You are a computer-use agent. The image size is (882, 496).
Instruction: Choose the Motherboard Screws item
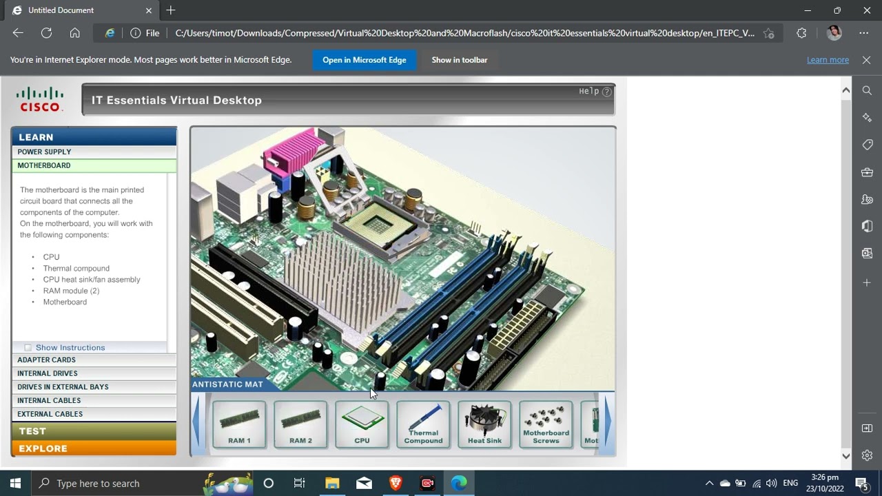tap(546, 424)
